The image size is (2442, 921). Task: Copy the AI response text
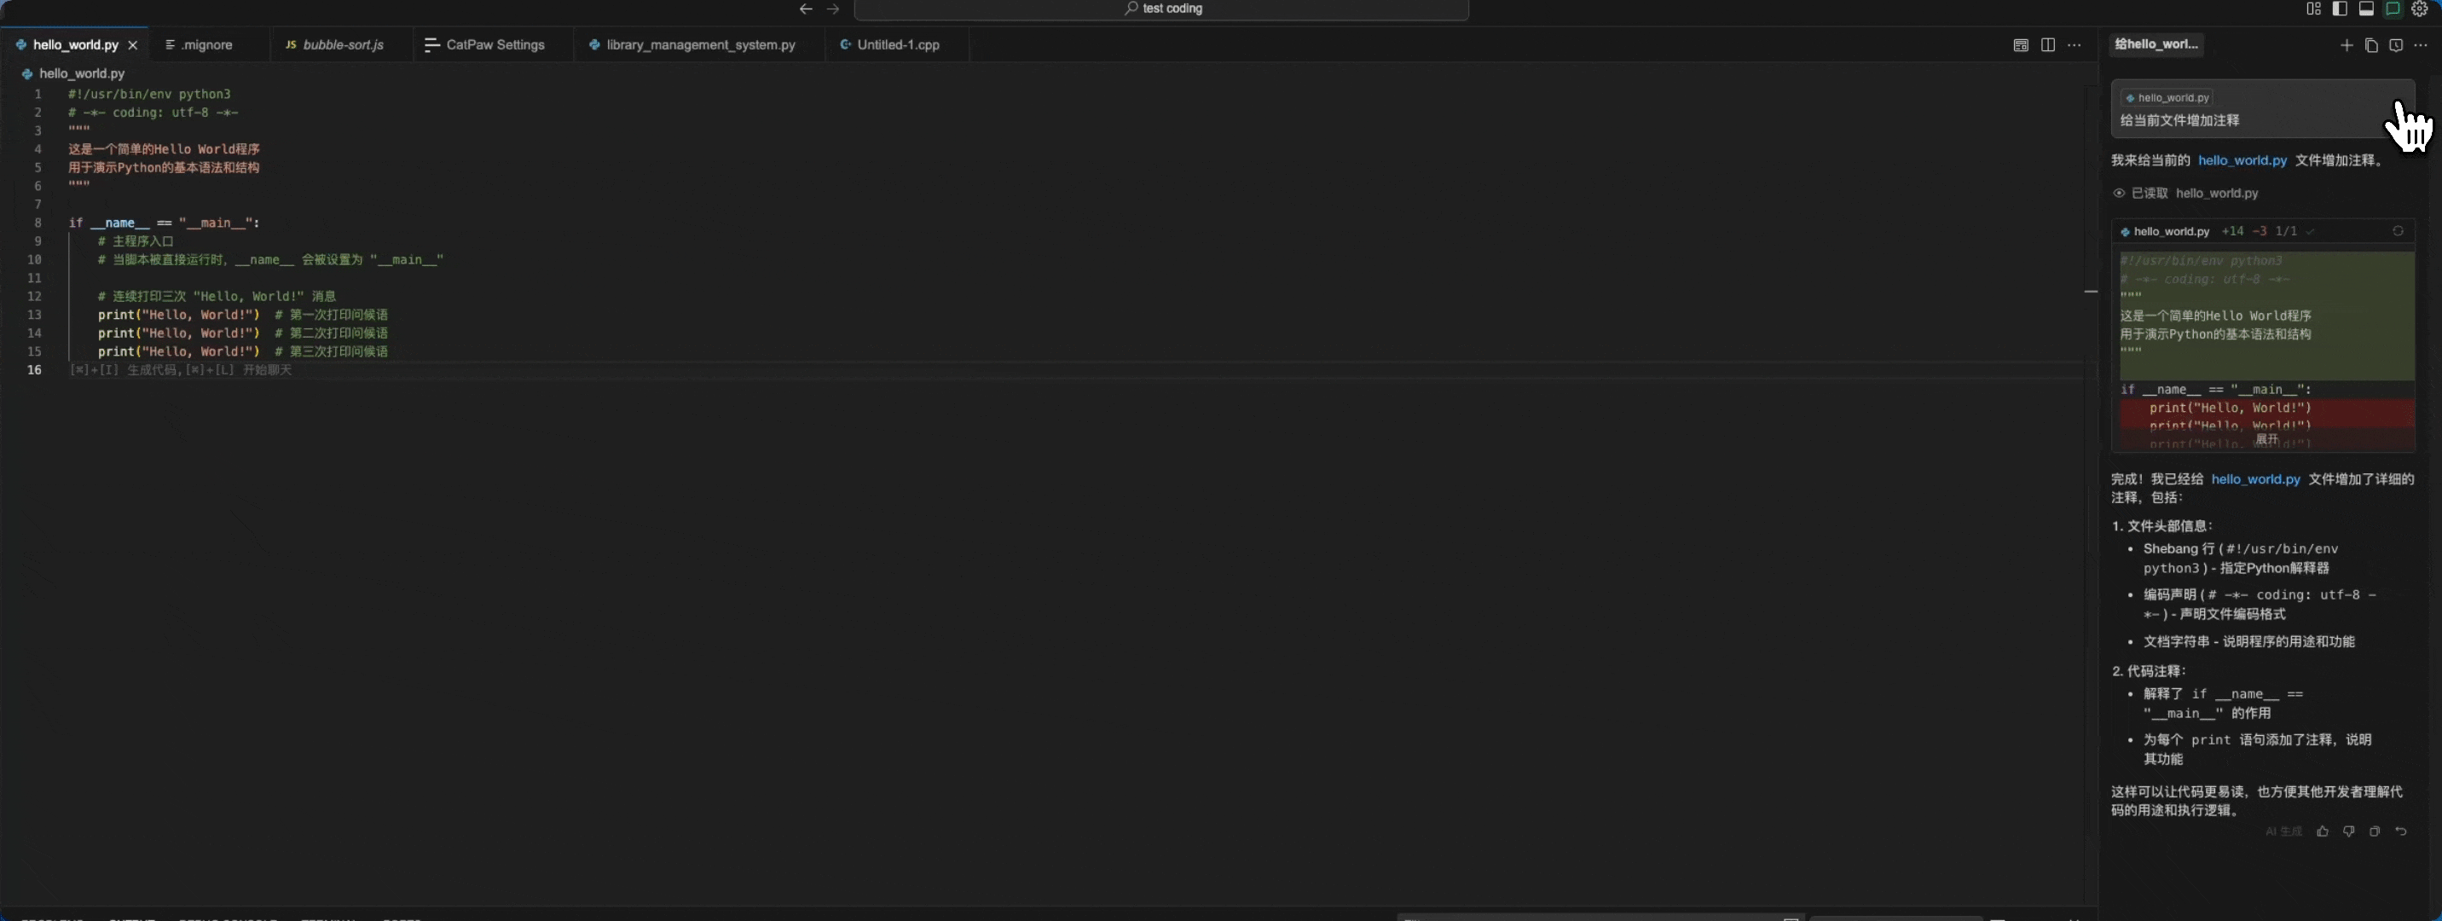click(x=2375, y=831)
